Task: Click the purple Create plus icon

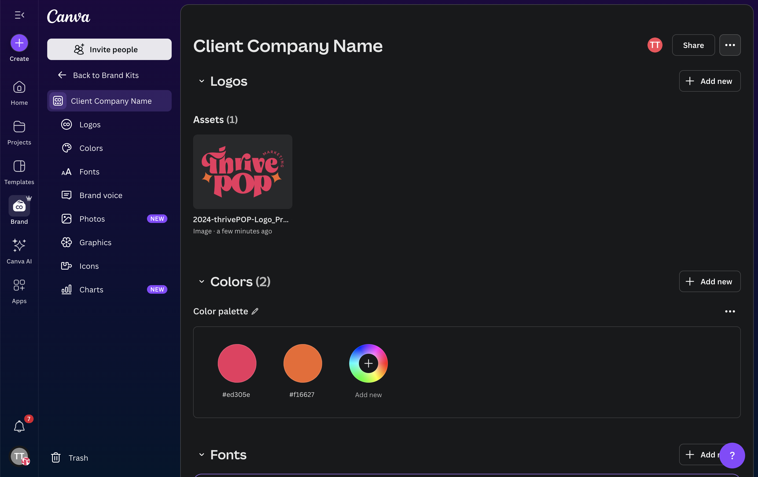Action: coord(19,43)
